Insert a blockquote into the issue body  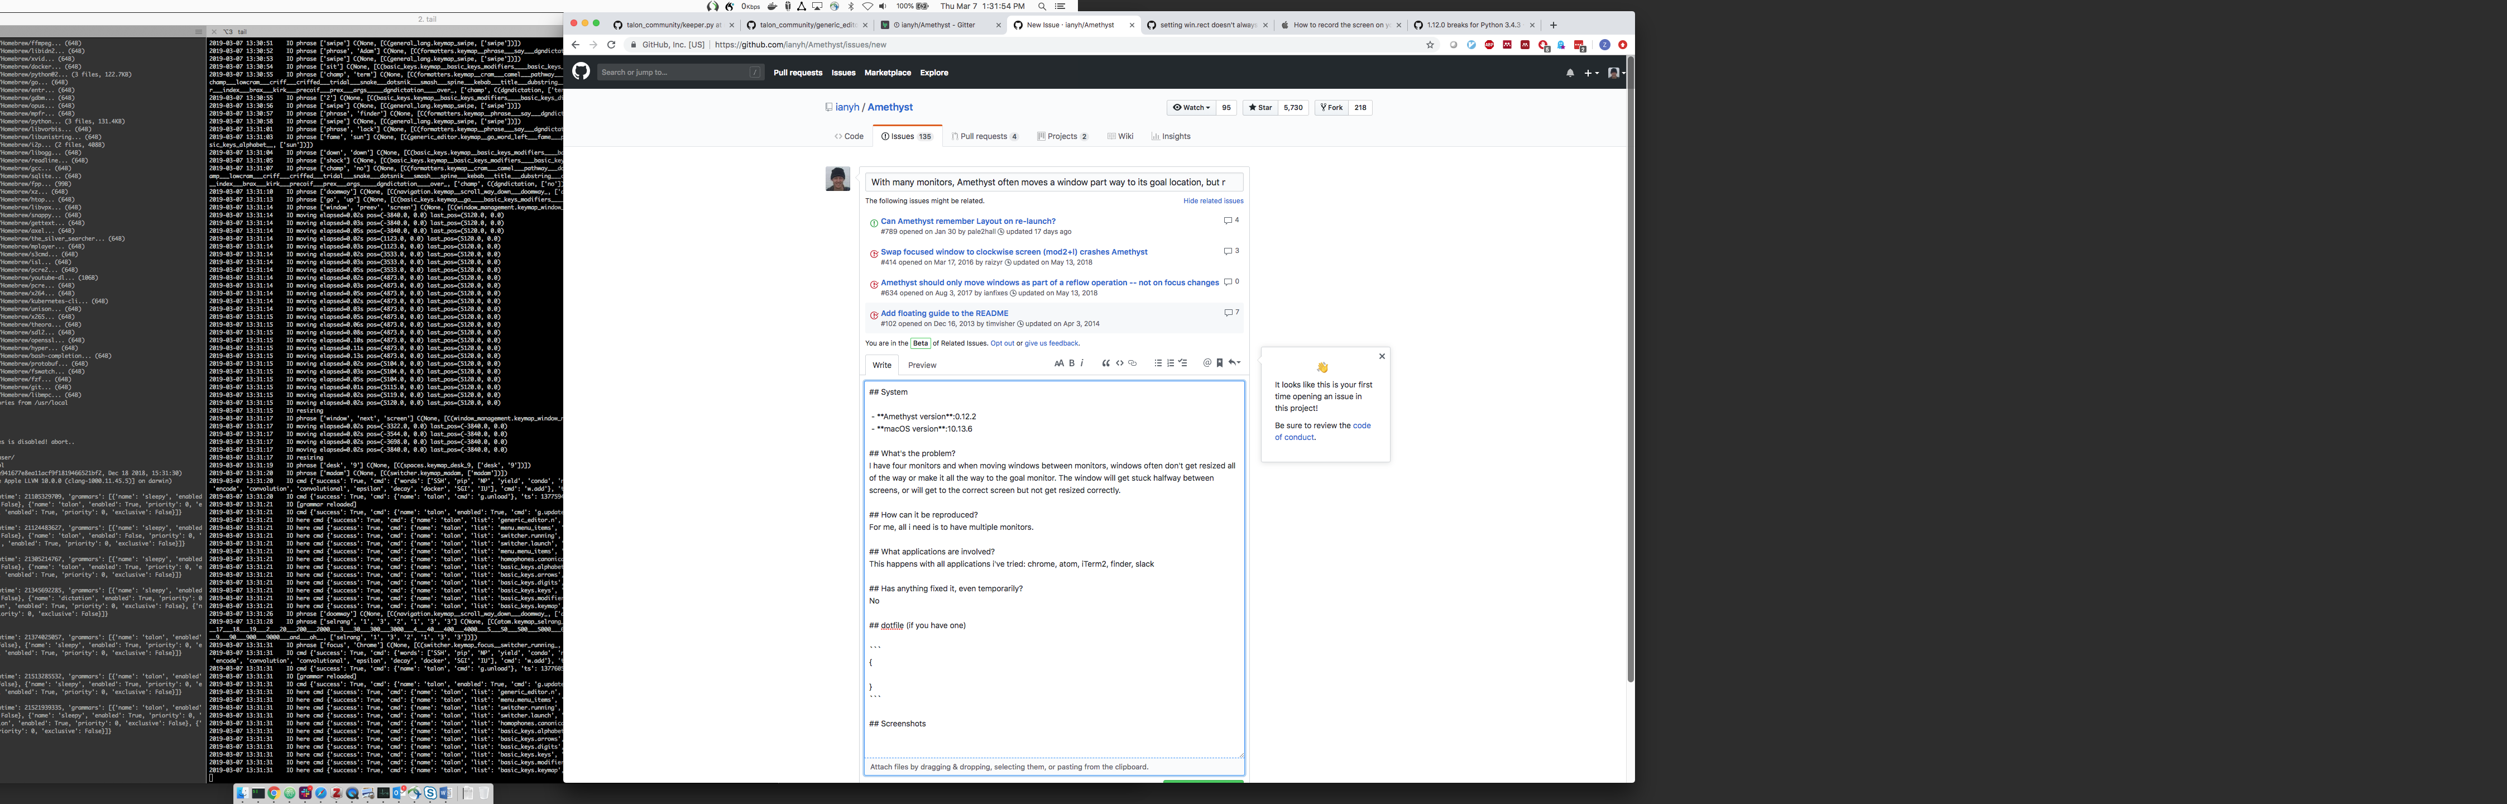pos(1106,363)
